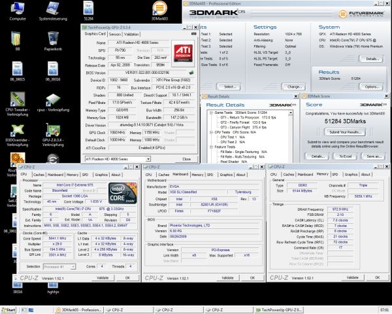
Task: Select the TechPowerUp GPU-Z taskbar button
Action: [278, 309]
